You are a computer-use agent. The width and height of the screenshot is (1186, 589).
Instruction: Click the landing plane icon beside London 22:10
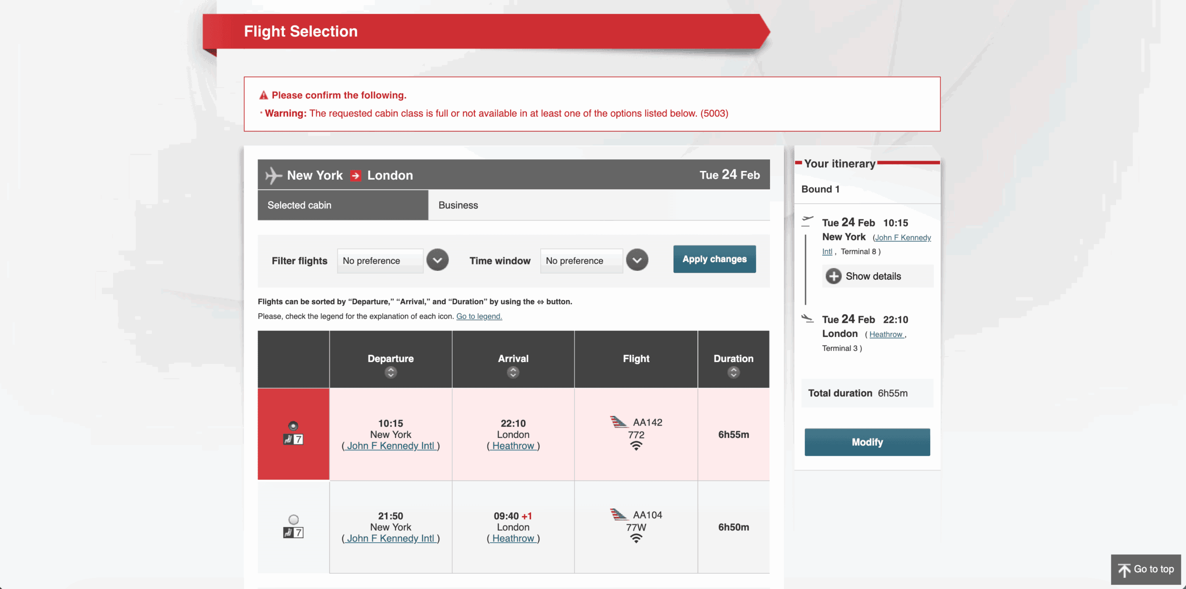point(807,318)
